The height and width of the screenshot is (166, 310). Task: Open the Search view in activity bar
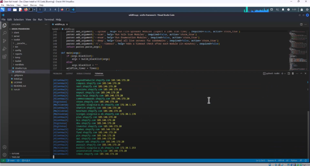[x=4, y=33]
